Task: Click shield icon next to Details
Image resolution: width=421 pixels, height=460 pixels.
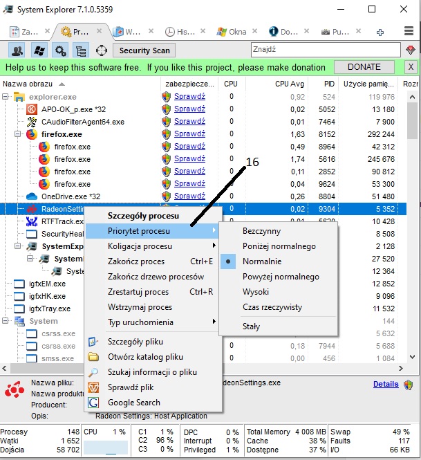Action: [x=408, y=385]
